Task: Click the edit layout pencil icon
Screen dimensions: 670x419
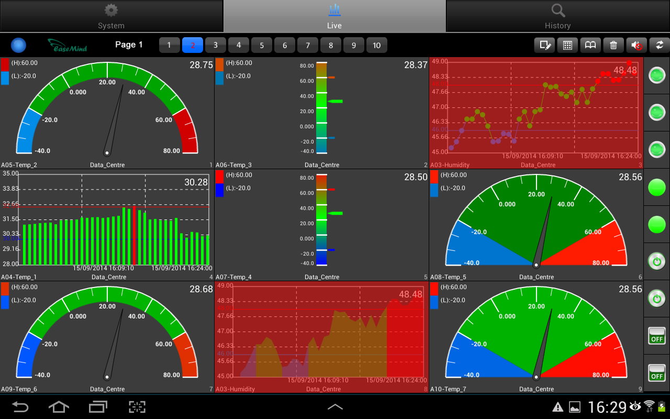Action: point(544,45)
